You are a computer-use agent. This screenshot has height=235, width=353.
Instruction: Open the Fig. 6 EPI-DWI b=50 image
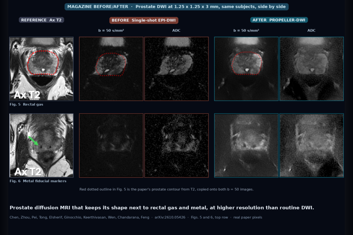111,145
